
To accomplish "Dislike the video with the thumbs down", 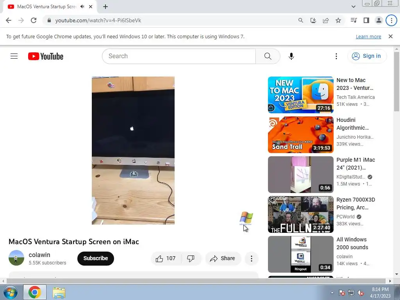I will (x=191, y=259).
